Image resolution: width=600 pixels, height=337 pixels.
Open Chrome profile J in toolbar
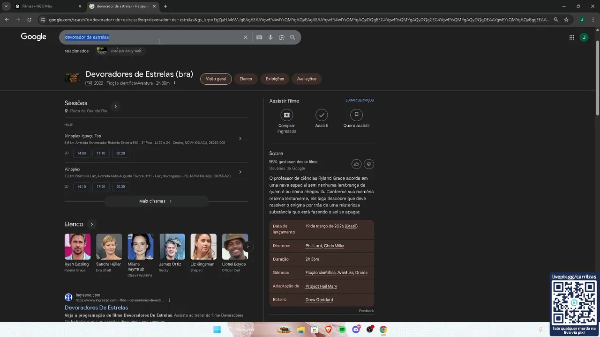click(x=582, y=20)
